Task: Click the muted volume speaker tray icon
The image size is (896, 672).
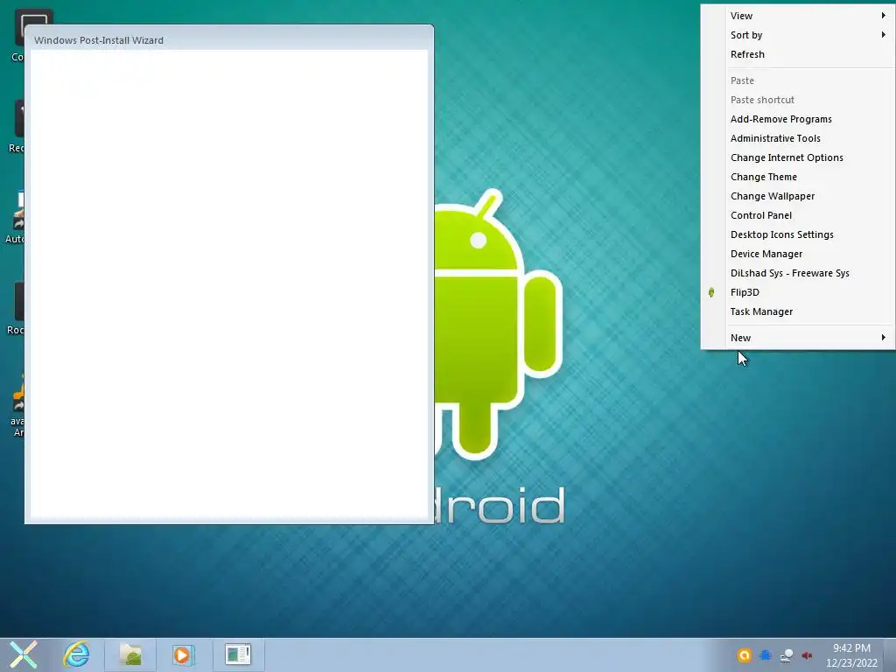Action: (x=808, y=655)
